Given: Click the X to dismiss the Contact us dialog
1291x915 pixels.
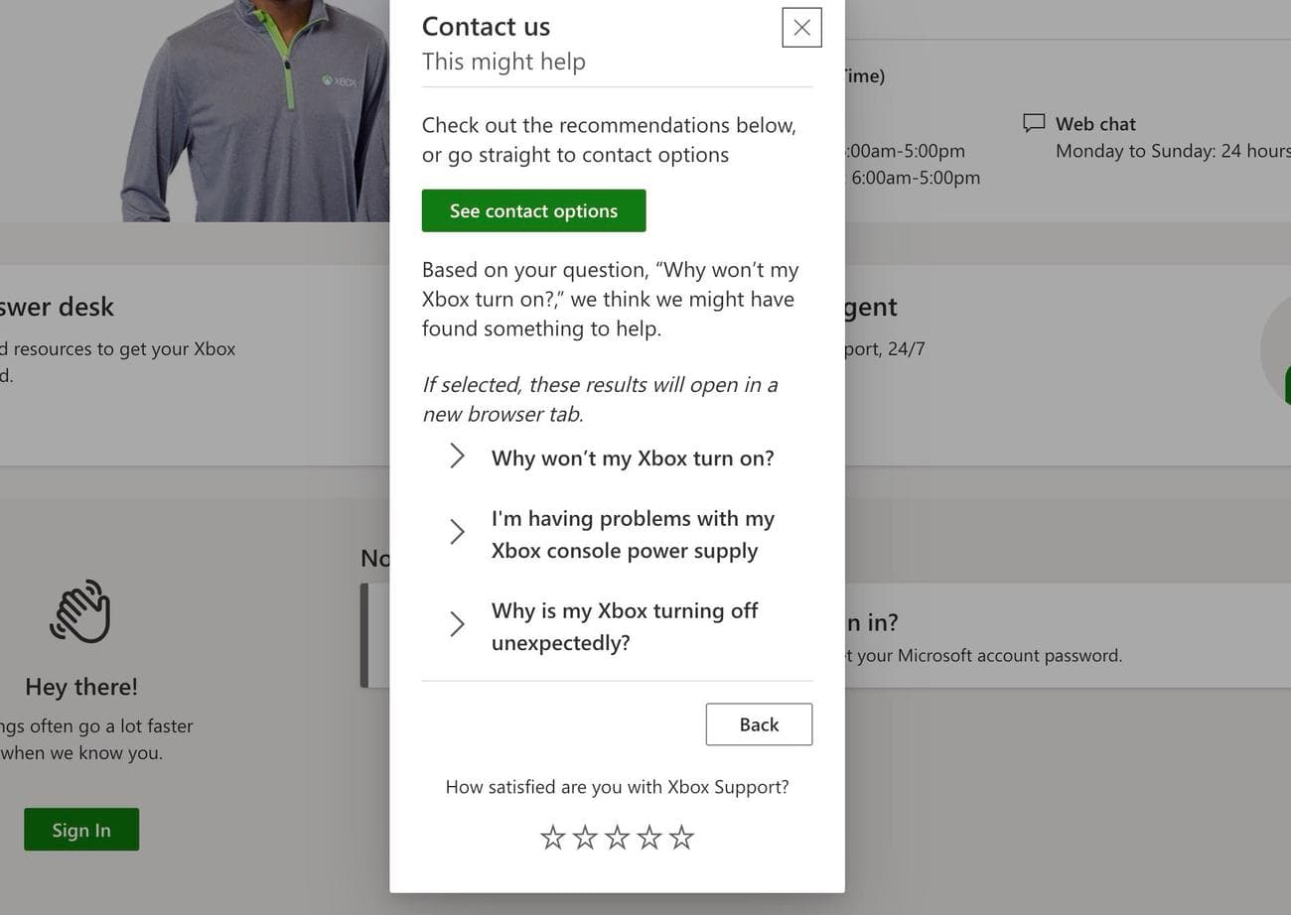Looking at the screenshot, I should pyautogui.click(x=801, y=27).
